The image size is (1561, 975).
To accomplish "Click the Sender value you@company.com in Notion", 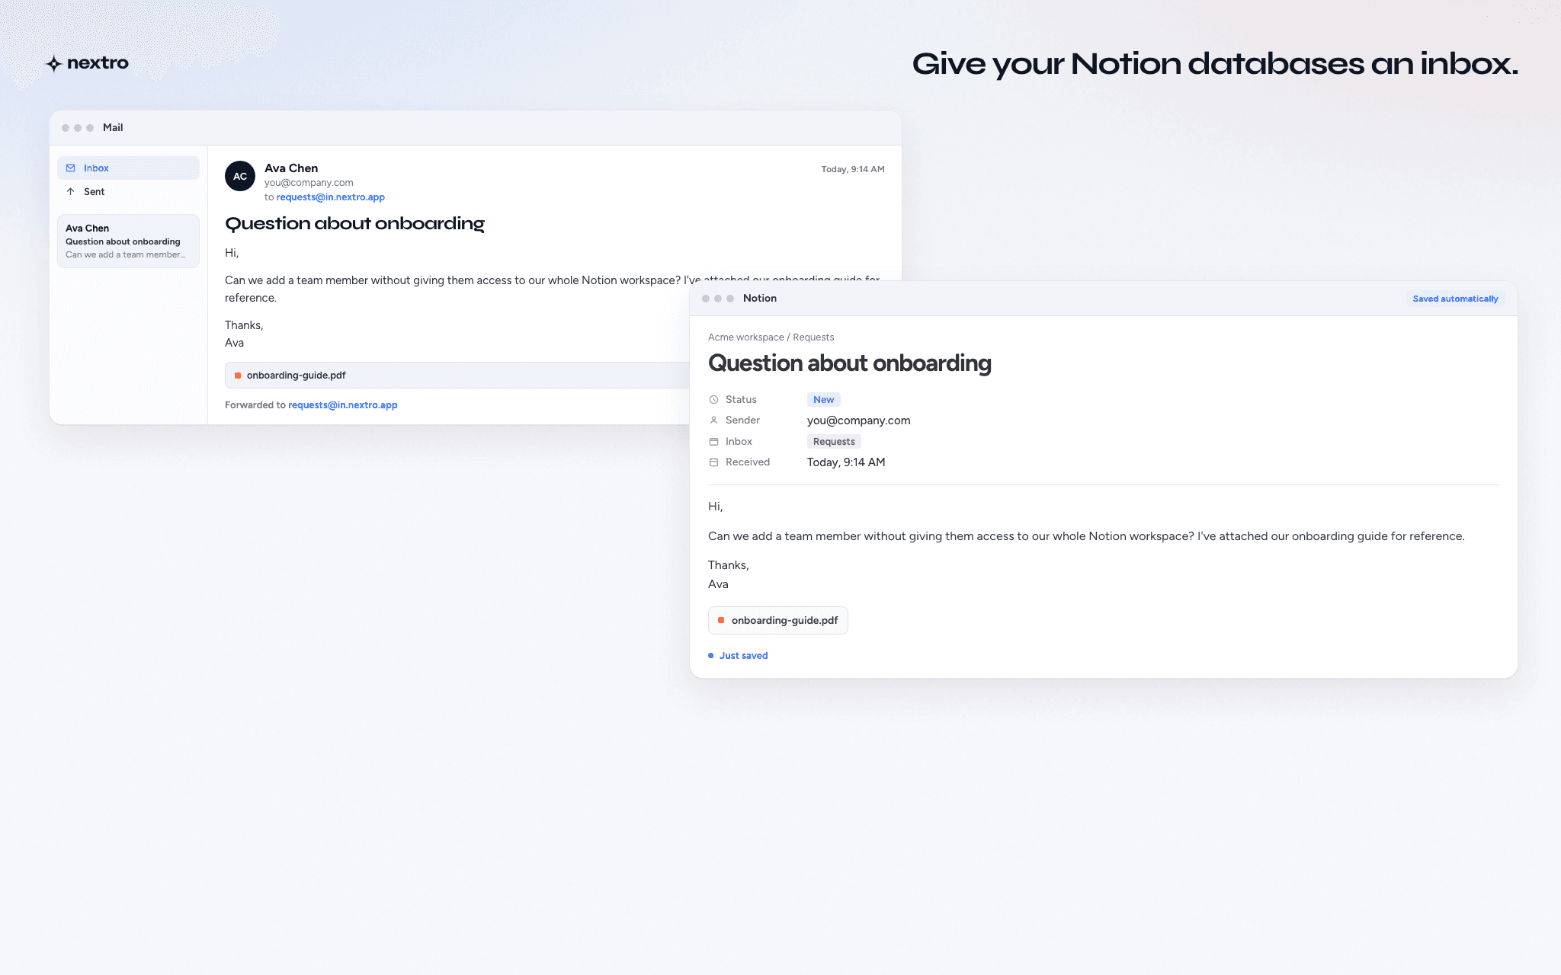I will [x=858, y=420].
